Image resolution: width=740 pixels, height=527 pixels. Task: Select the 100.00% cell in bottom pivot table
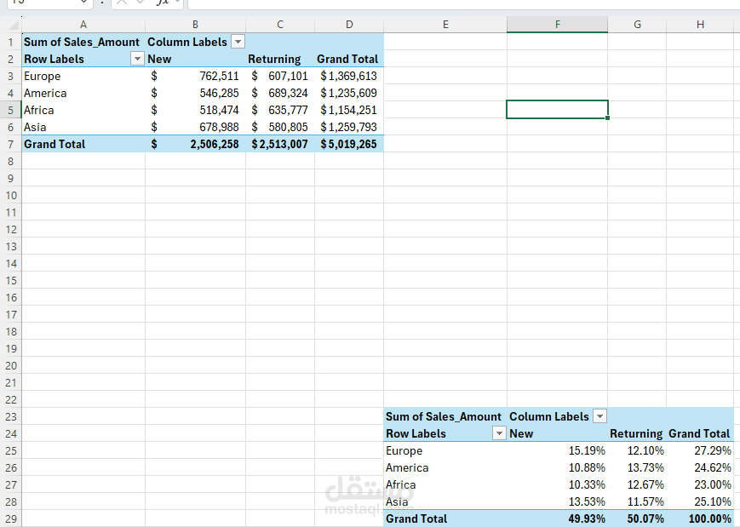699,518
